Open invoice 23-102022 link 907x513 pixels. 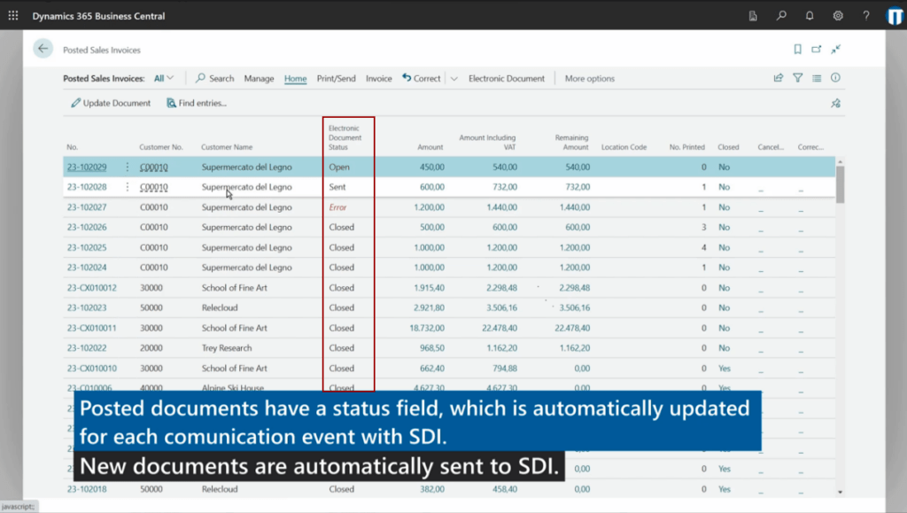[87, 348]
